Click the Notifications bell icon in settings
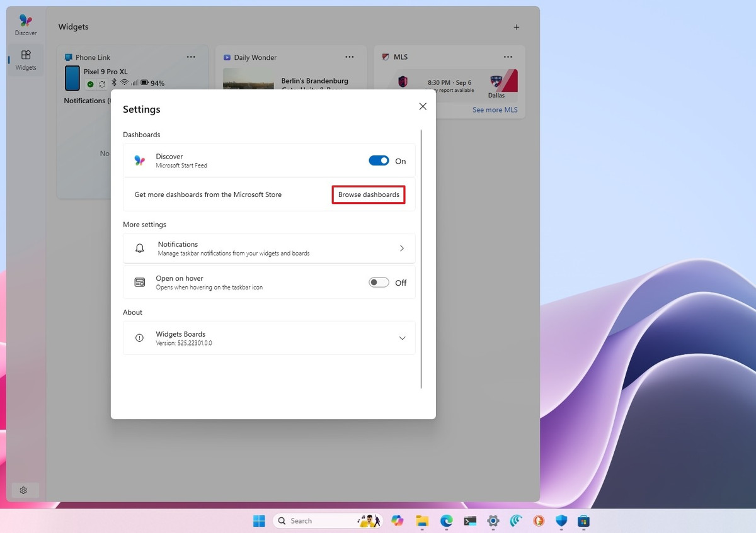Screen dimensions: 756x533 pos(139,248)
